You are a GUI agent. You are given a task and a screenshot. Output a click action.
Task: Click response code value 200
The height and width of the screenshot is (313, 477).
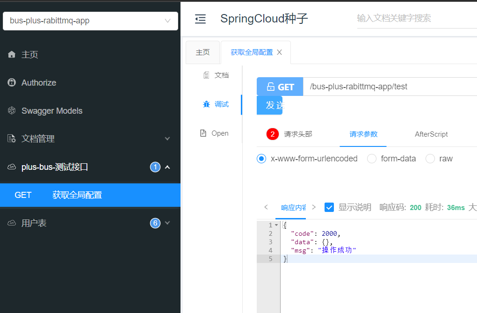click(x=415, y=208)
